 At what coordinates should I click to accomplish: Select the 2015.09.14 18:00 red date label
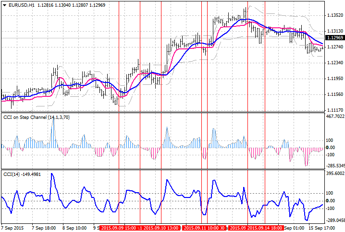[x=265, y=228]
